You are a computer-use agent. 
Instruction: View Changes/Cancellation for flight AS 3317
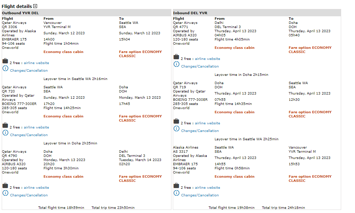(200, 195)
